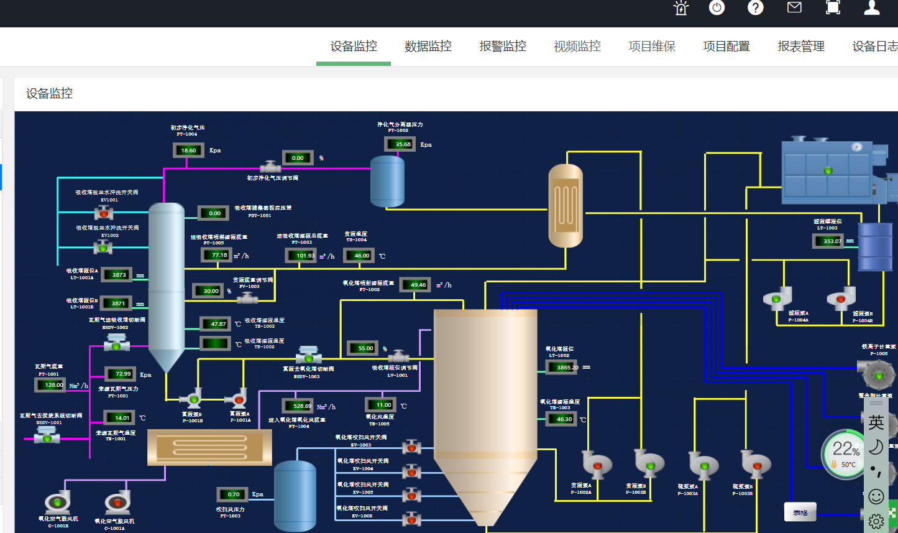
Task: Toggle switch valve KV1002 with green indicator
Action: pyautogui.click(x=103, y=248)
